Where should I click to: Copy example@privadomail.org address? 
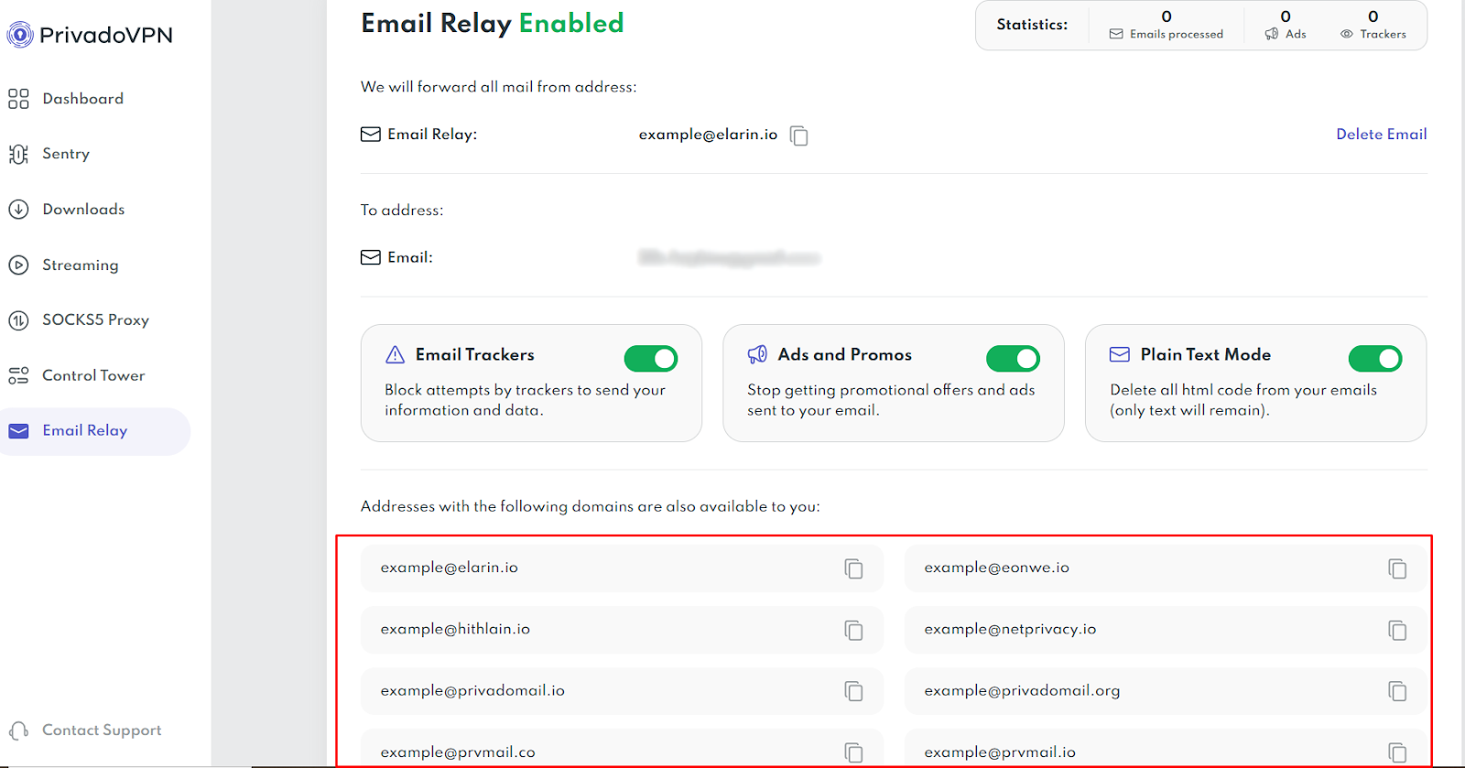pyautogui.click(x=1397, y=691)
